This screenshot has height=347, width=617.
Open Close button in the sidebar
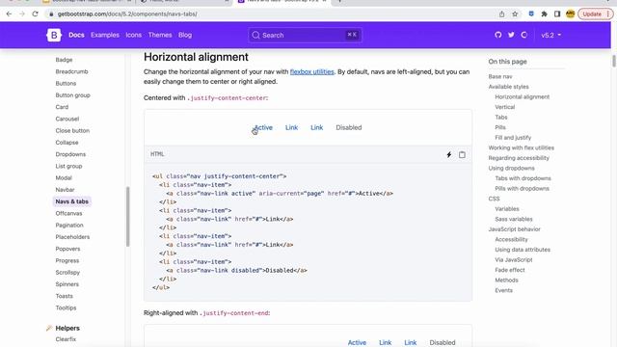[x=72, y=131]
